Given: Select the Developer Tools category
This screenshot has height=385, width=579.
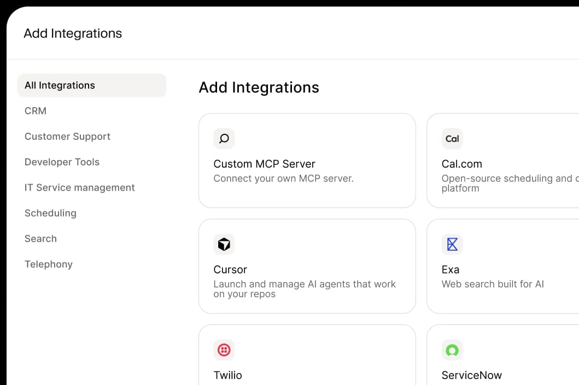Looking at the screenshot, I should 62,162.
